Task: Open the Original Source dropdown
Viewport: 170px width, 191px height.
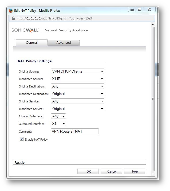Action: [x=77, y=71]
